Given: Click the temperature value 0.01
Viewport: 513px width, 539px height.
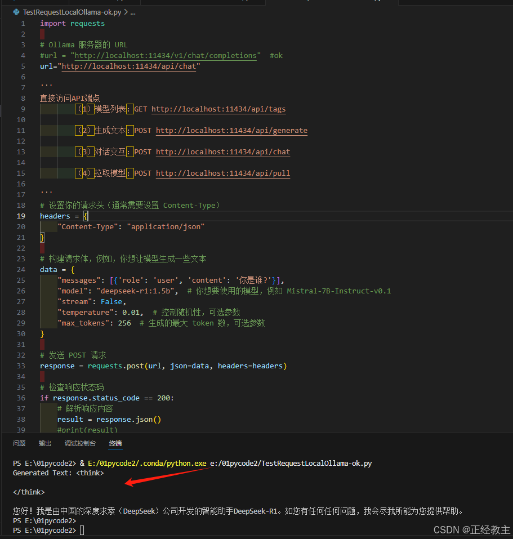Looking at the screenshot, I should [131, 313].
